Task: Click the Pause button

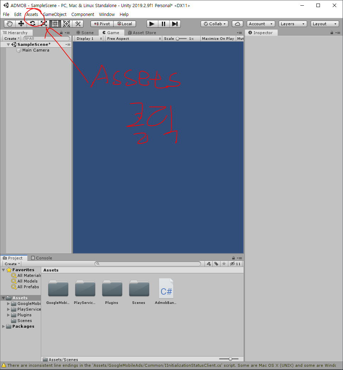Action: pos(163,24)
